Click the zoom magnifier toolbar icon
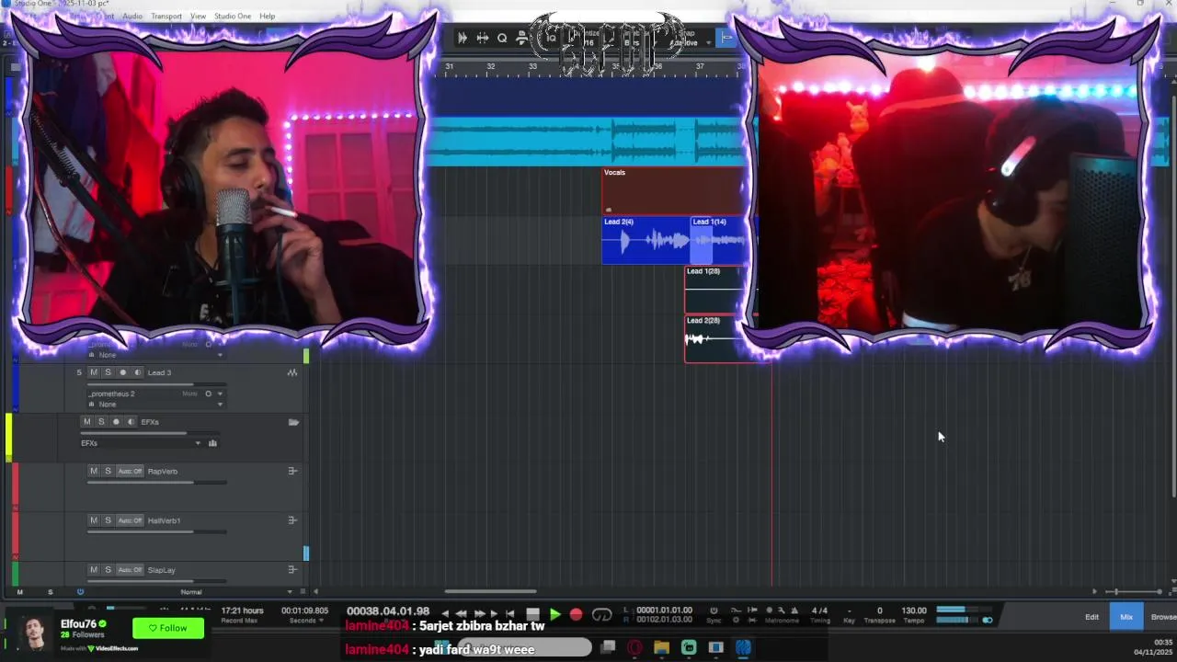This screenshot has height=662, width=1177. tap(502, 38)
